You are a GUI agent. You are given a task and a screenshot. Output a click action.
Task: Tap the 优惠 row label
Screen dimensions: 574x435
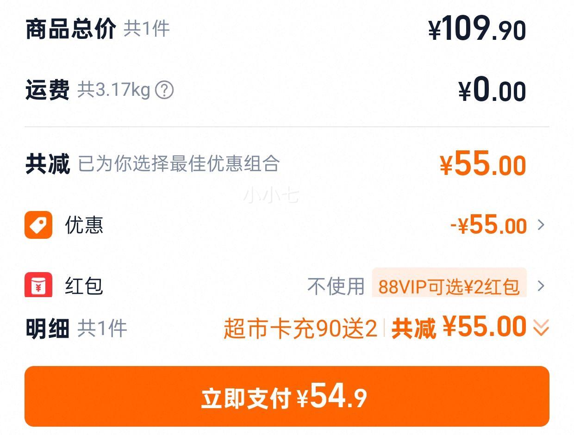click(x=84, y=225)
